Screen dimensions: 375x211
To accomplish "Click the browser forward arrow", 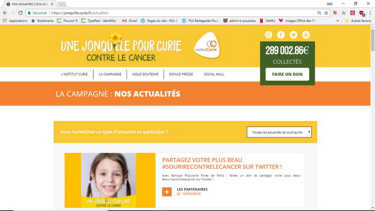I will [13, 13].
